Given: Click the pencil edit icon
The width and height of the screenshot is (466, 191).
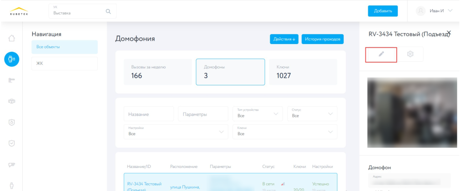Looking at the screenshot, I should click(x=381, y=54).
